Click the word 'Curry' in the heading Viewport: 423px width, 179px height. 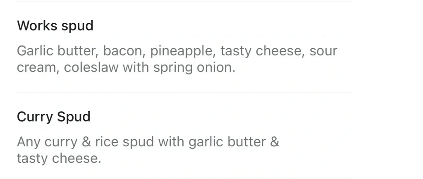click(35, 117)
